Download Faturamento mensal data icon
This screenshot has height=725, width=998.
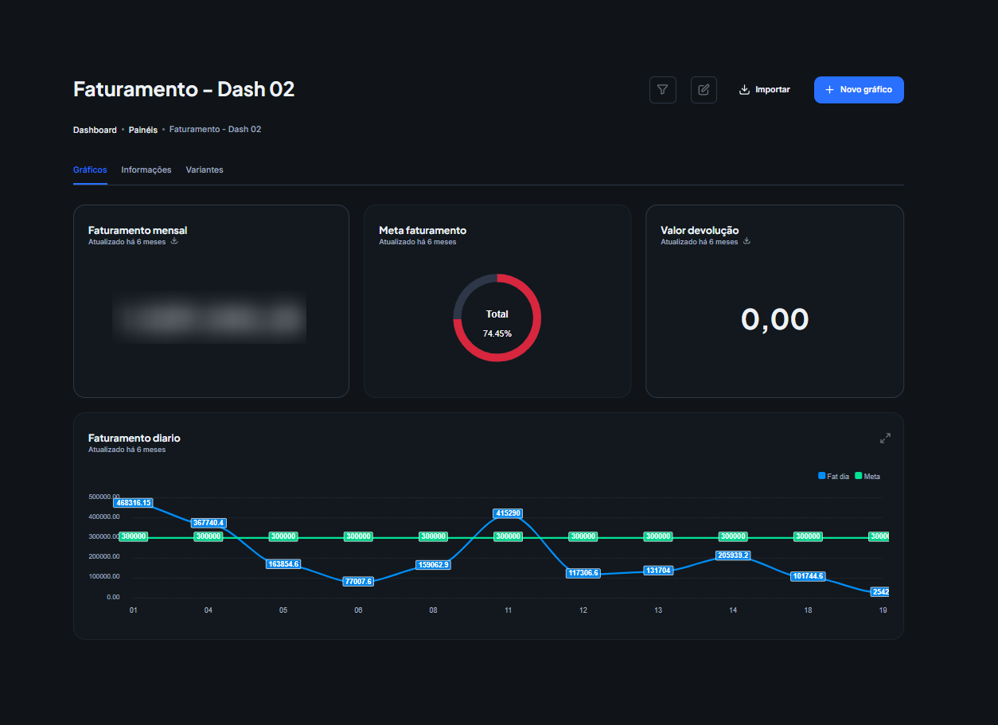[x=174, y=241]
